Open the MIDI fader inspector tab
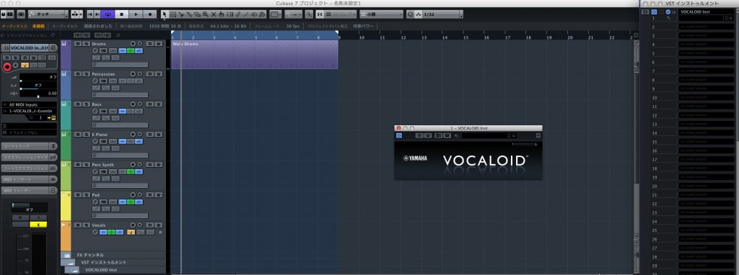Viewport: 739px width, 275px height. point(29,190)
